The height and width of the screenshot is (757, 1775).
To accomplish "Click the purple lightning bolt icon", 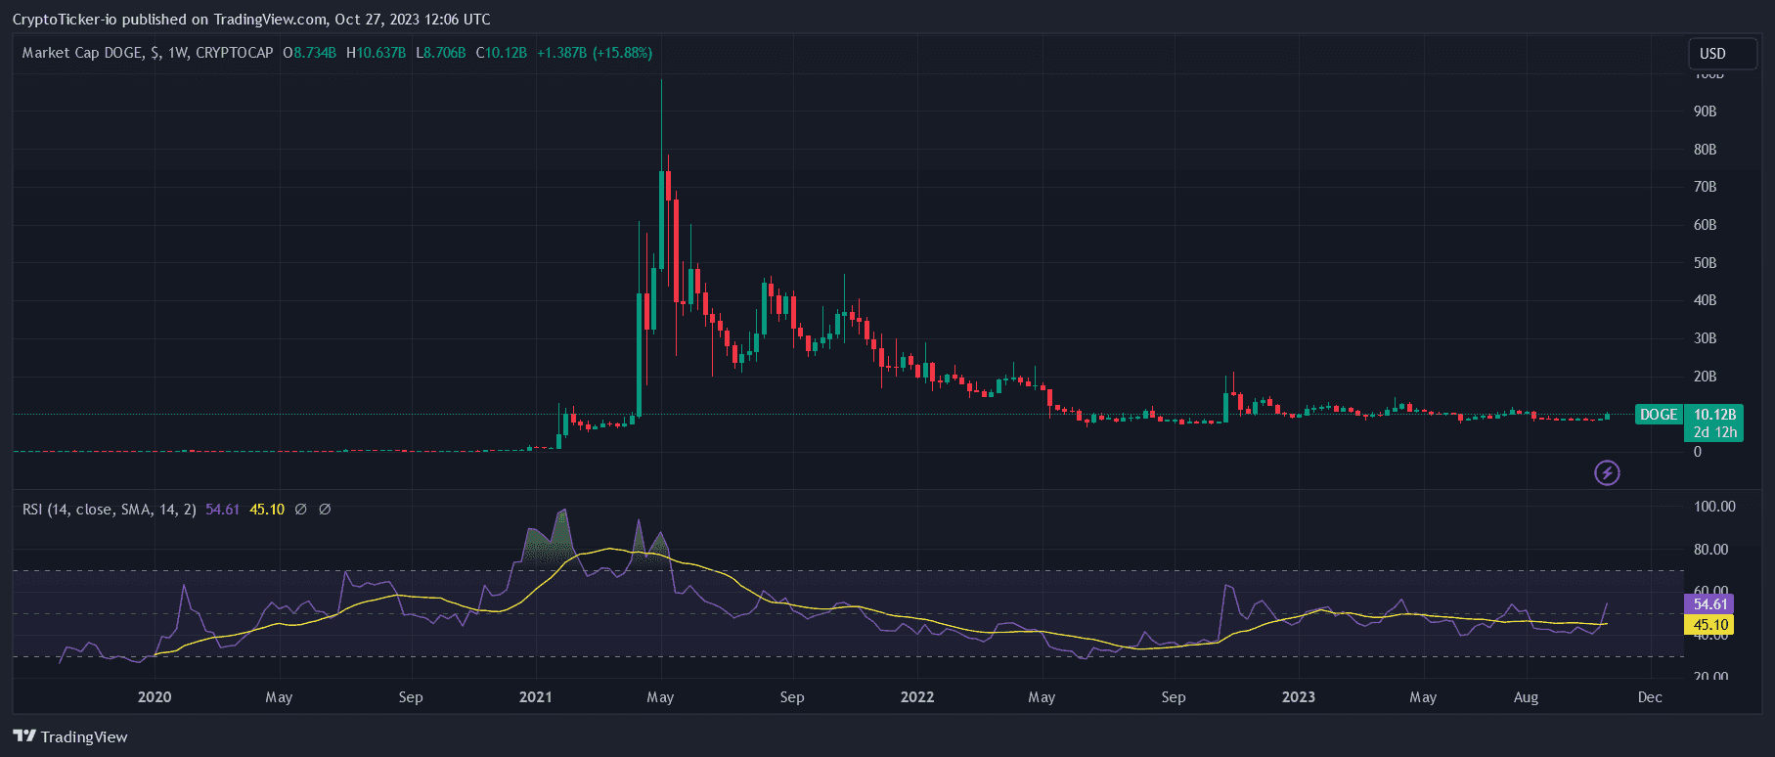I will [x=1607, y=473].
